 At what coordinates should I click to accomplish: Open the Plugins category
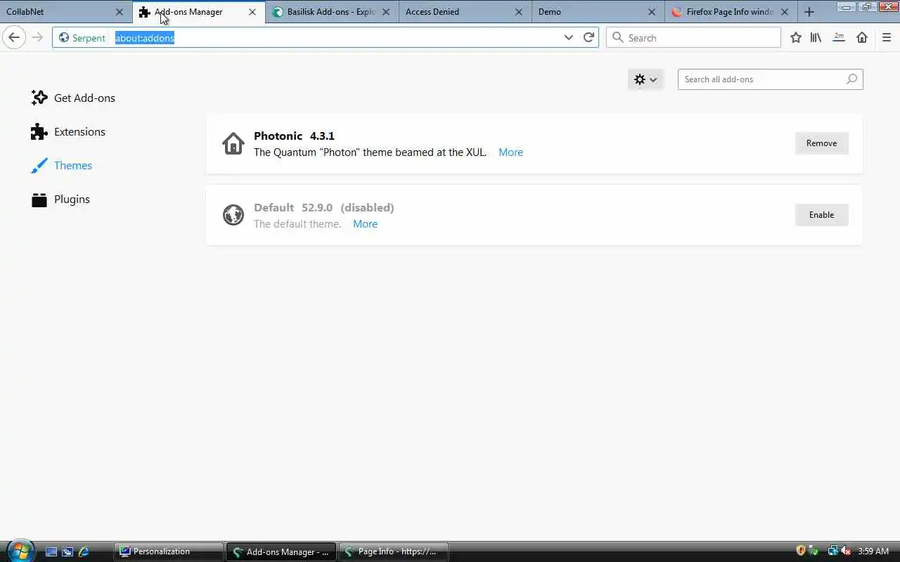pos(60,199)
